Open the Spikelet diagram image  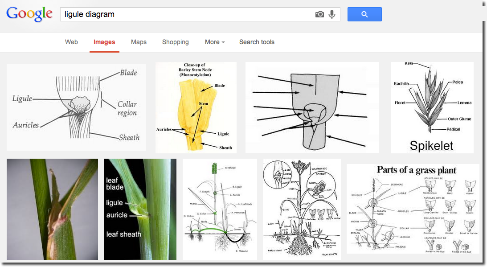click(x=432, y=107)
